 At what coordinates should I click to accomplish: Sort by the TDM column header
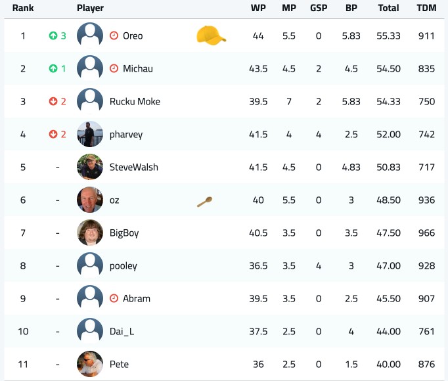pos(426,8)
